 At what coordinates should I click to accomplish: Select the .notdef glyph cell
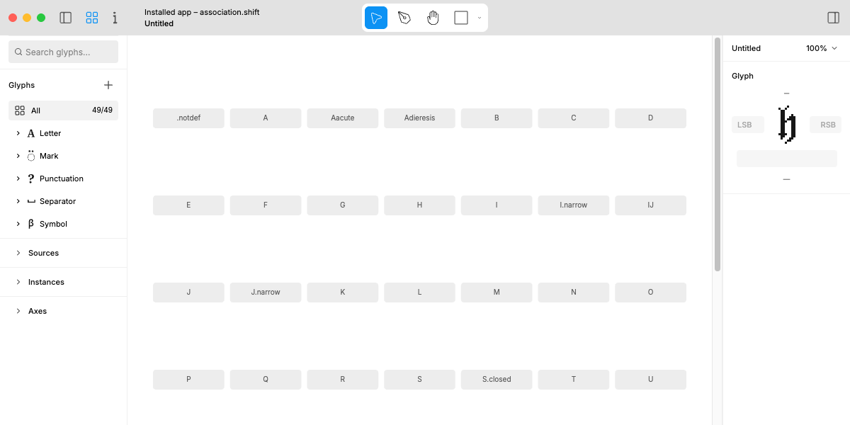(188, 118)
